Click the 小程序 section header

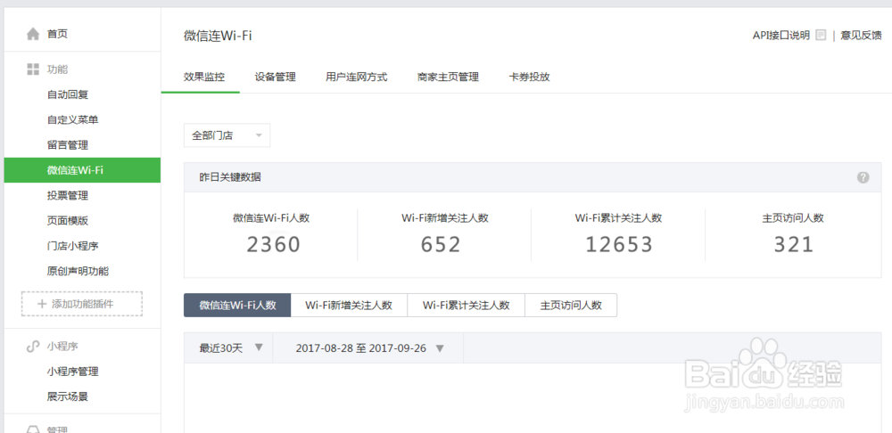pos(62,346)
